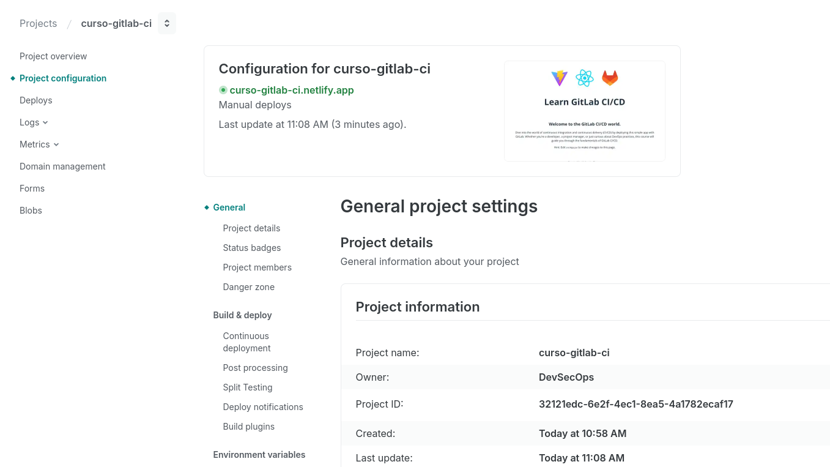Screen dimensions: 830x467
Task: Click the Vite logo in site preview
Action: (x=559, y=78)
